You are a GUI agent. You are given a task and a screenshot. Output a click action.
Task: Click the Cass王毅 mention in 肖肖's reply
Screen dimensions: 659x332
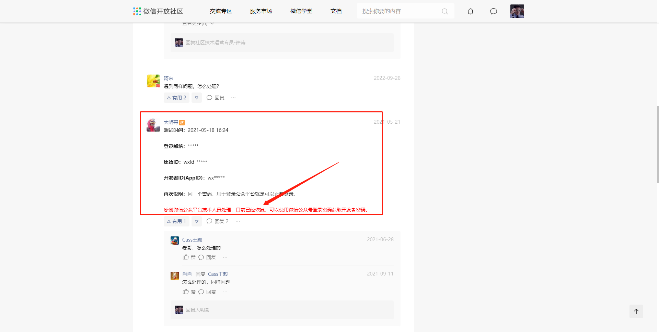(x=218, y=274)
